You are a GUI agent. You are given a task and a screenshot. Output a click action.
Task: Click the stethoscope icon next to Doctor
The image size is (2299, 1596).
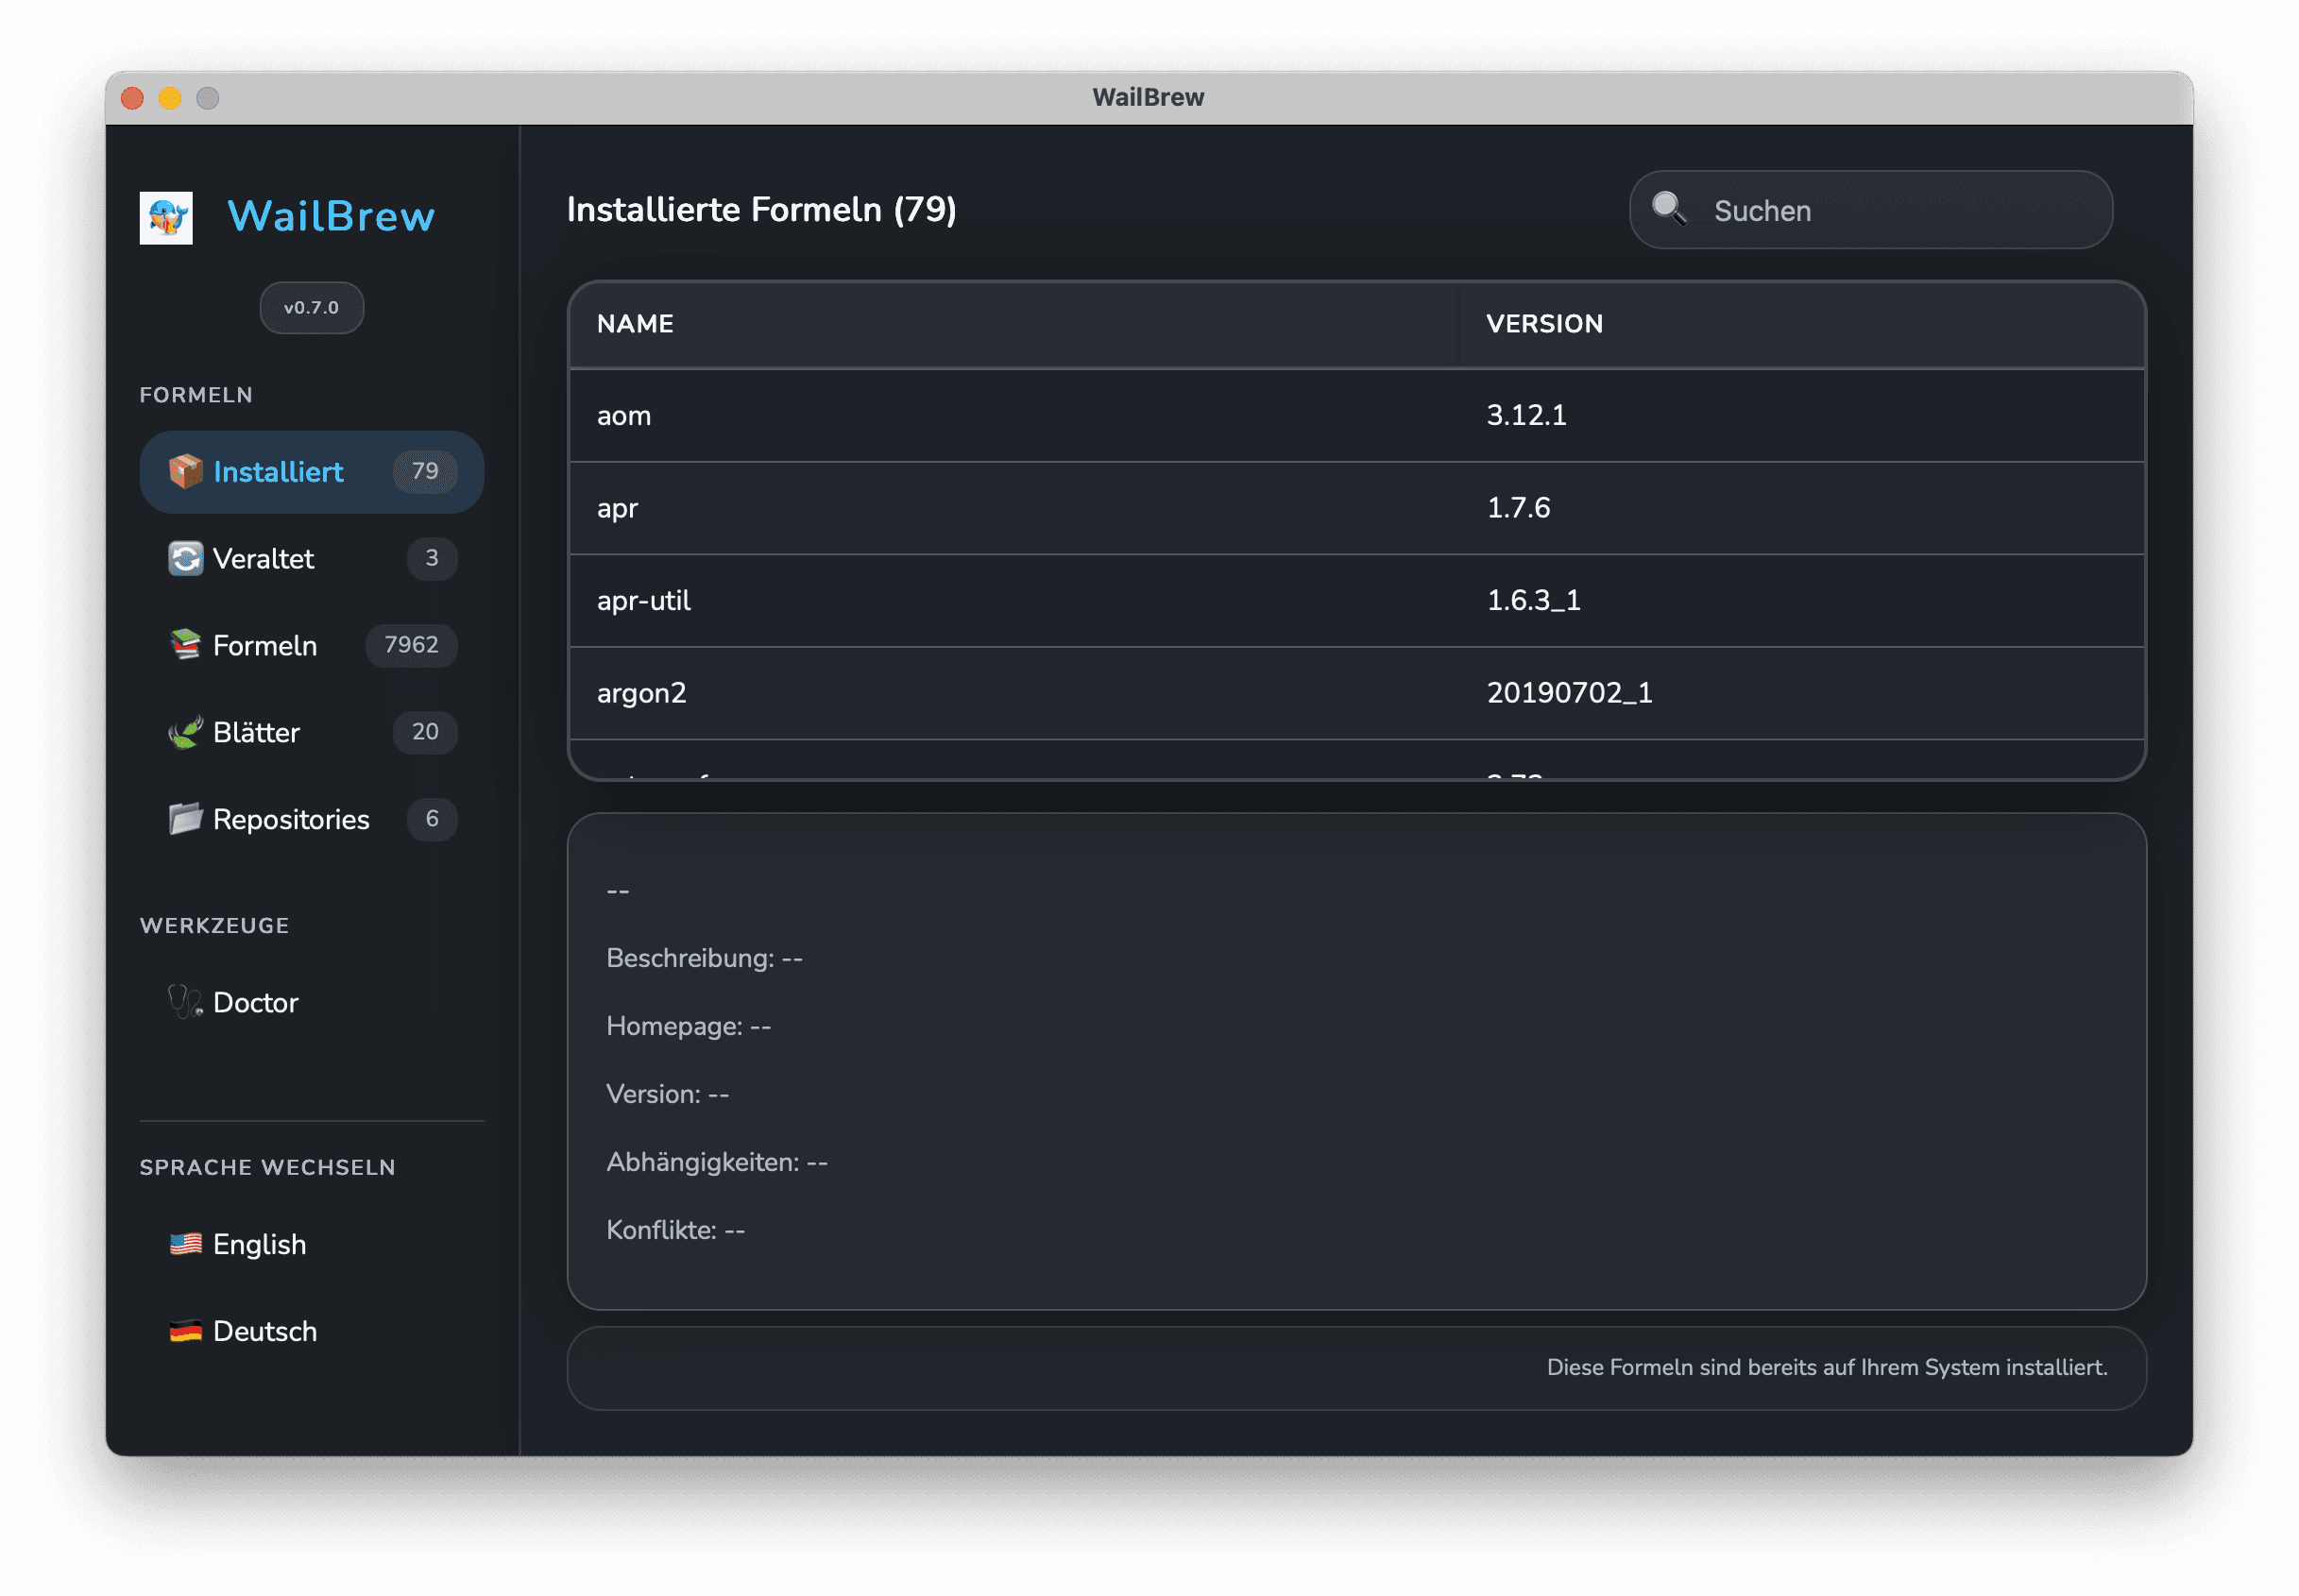[x=185, y=1002]
